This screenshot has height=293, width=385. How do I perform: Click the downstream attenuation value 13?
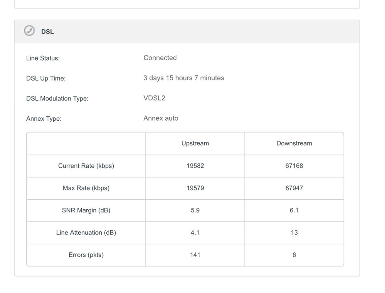[x=294, y=232]
